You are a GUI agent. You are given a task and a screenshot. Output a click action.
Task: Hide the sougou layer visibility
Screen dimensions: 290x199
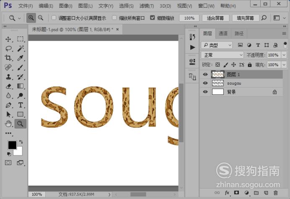(205, 83)
